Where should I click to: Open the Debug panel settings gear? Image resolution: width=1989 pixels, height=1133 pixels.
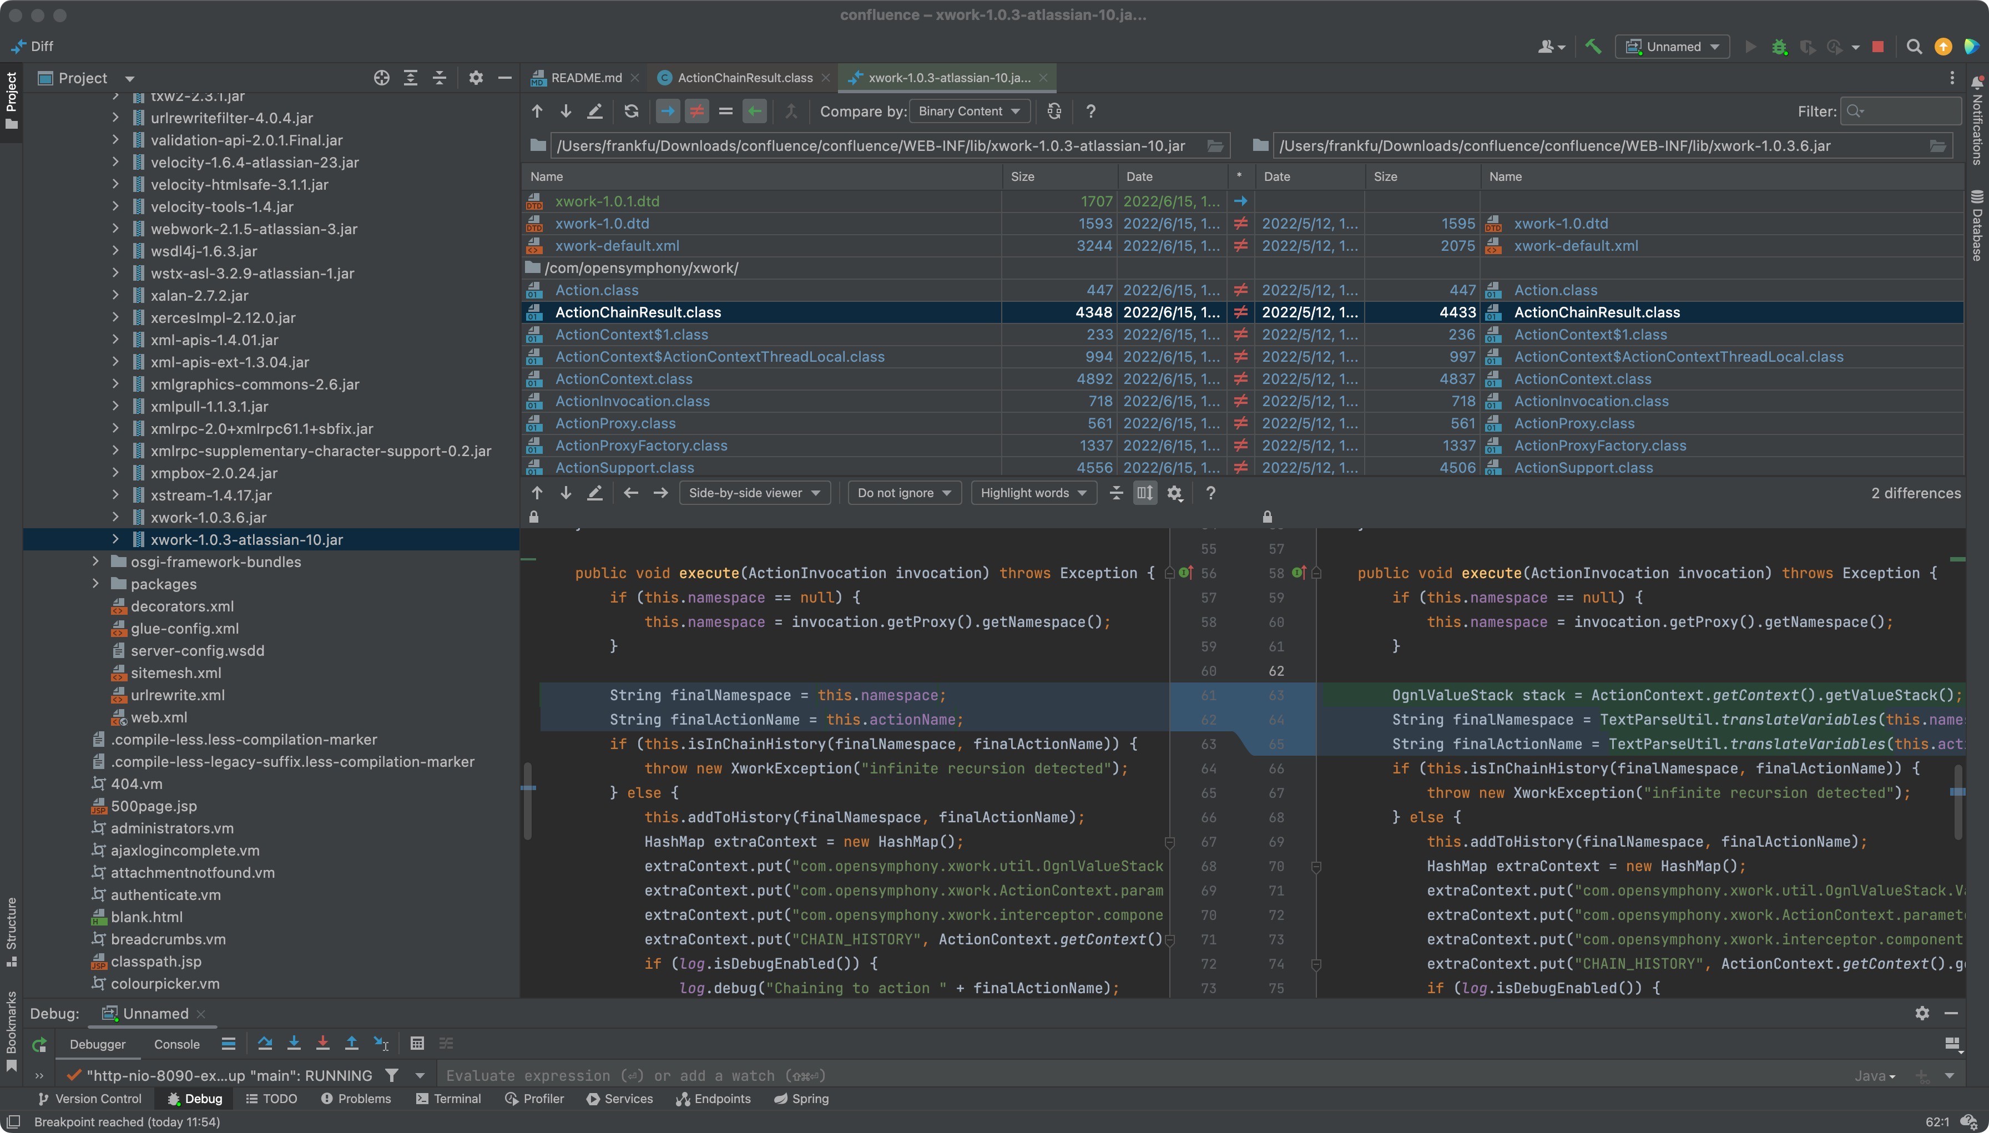pos(1921,1013)
